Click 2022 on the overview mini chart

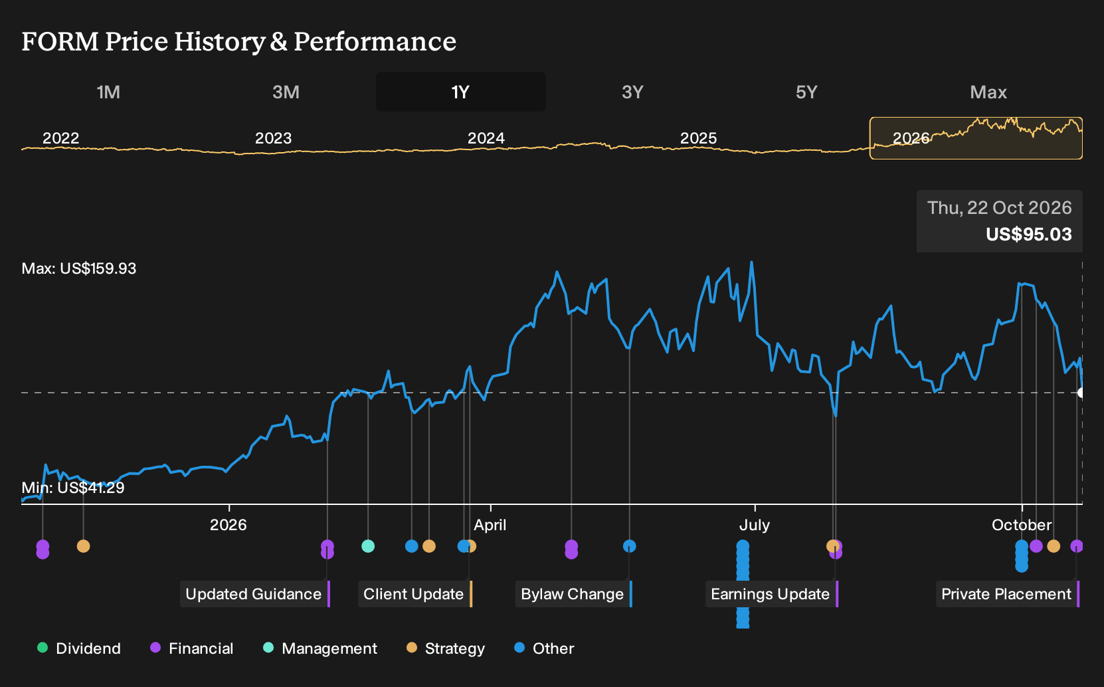60,138
